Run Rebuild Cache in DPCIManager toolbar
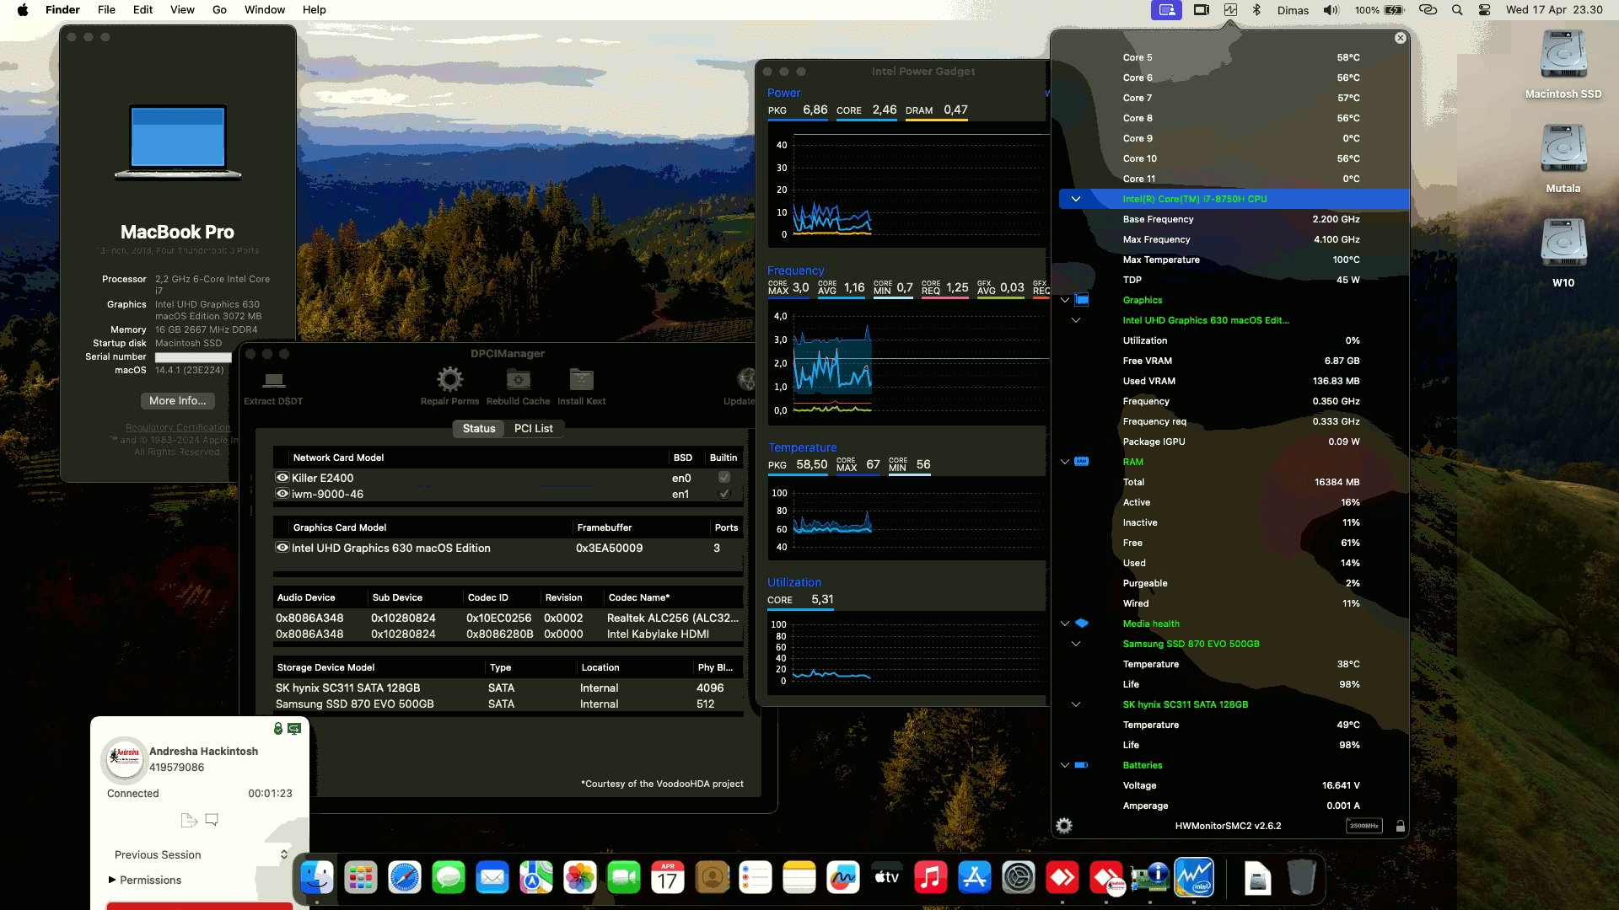 [518, 381]
